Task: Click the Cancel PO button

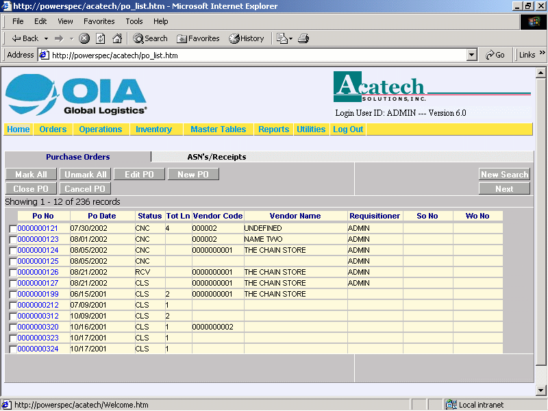Action: [x=85, y=189]
